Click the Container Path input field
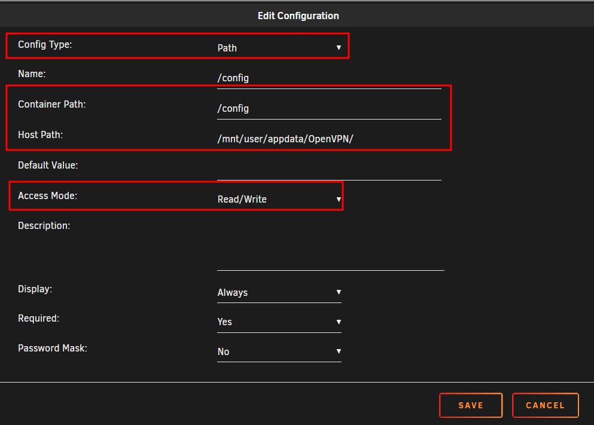Screen dimensions: 594x425 (x=329, y=109)
